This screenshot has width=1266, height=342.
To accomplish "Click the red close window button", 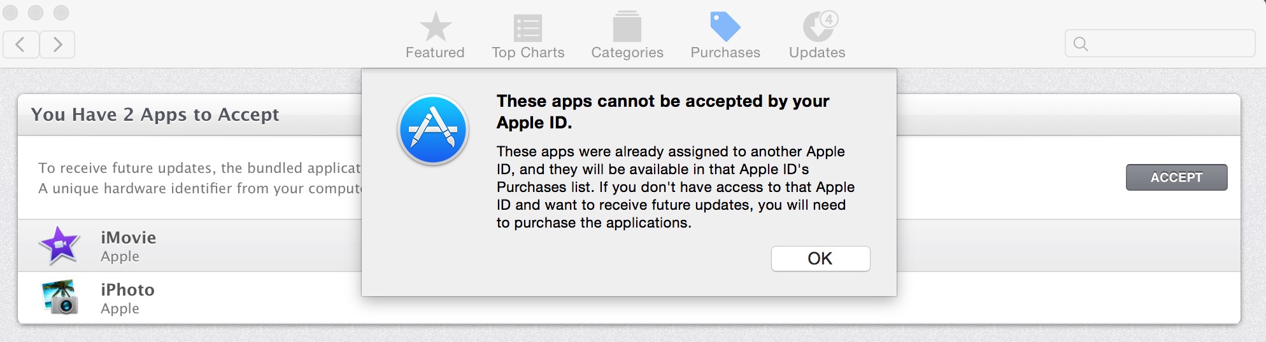I will coord(11,13).
